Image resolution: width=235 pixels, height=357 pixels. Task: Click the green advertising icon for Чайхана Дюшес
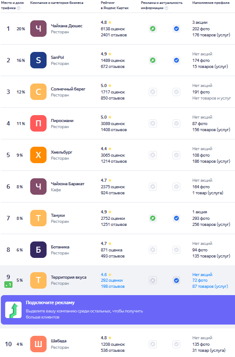coord(153,29)
